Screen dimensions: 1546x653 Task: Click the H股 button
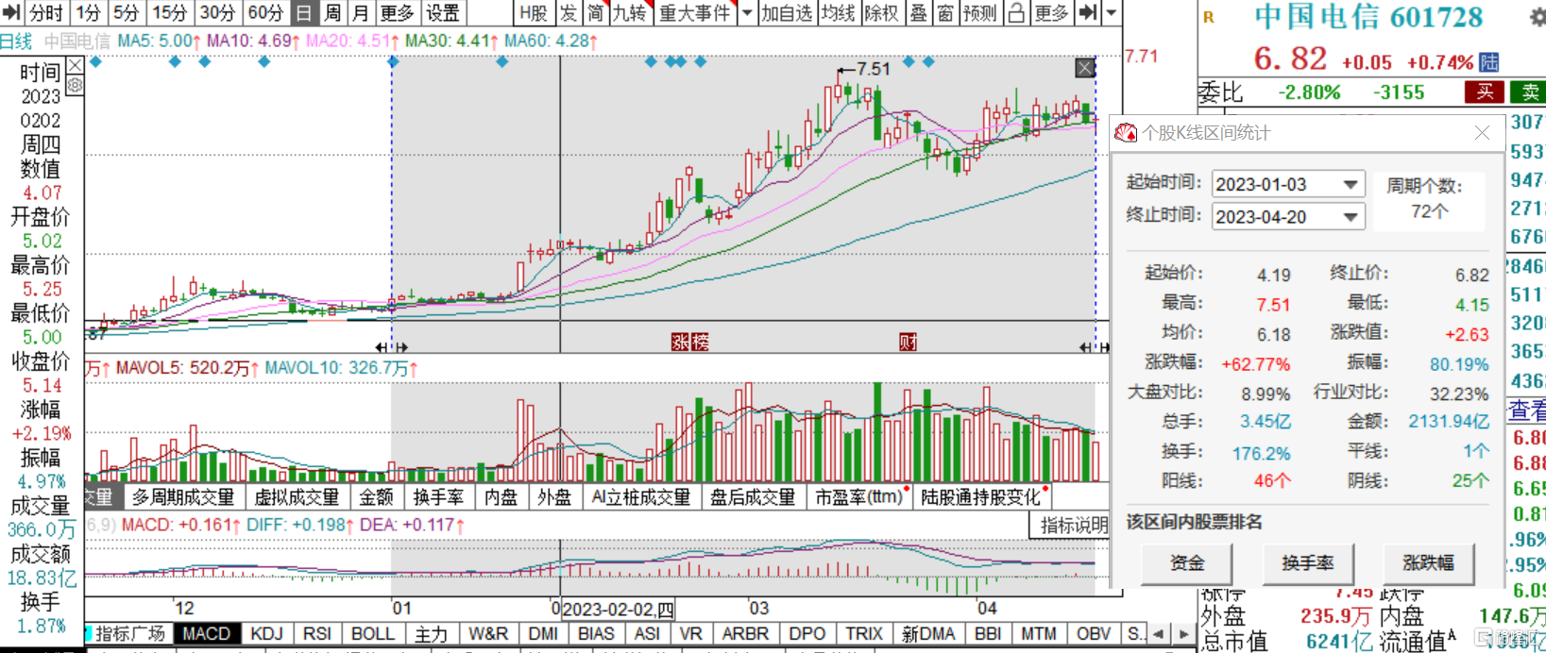coord(534,12)
